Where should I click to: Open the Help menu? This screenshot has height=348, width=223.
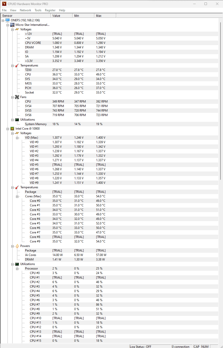(62, 10)
